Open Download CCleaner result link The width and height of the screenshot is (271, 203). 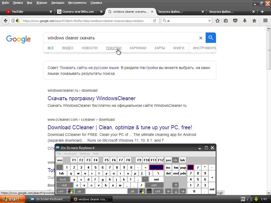click(120, 127)
